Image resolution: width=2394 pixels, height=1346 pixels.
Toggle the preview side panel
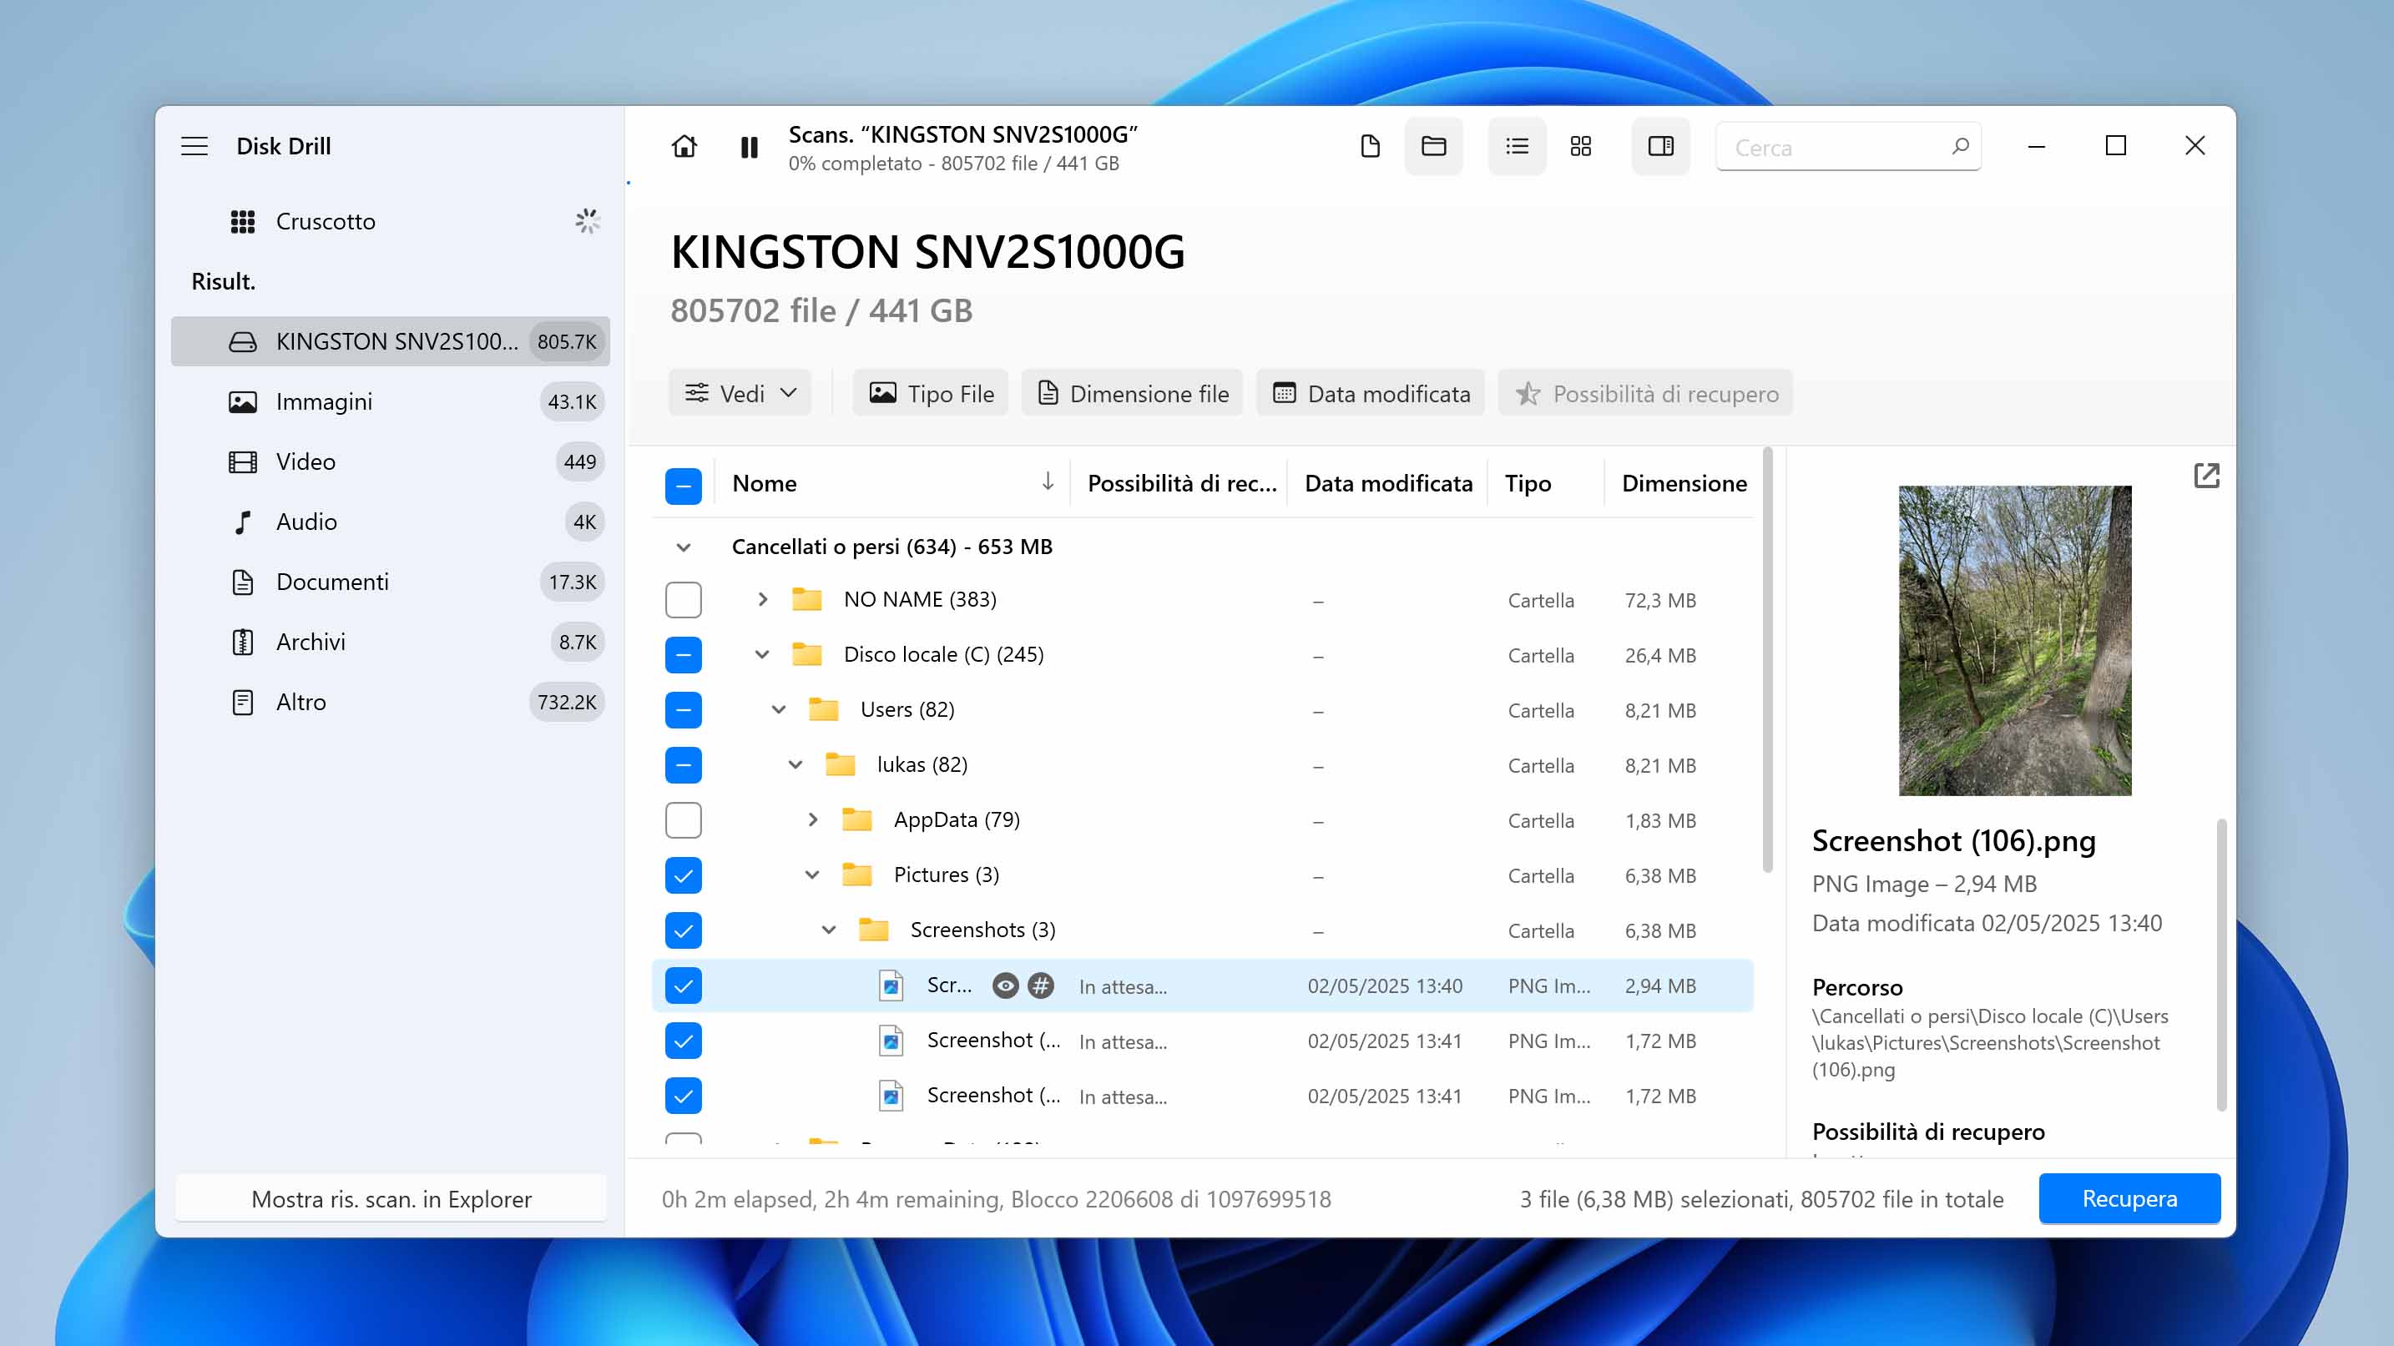pos(1661,146)
